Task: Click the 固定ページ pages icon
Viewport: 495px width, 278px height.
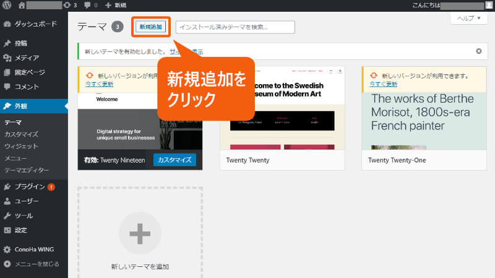Action: coord(7,72)
